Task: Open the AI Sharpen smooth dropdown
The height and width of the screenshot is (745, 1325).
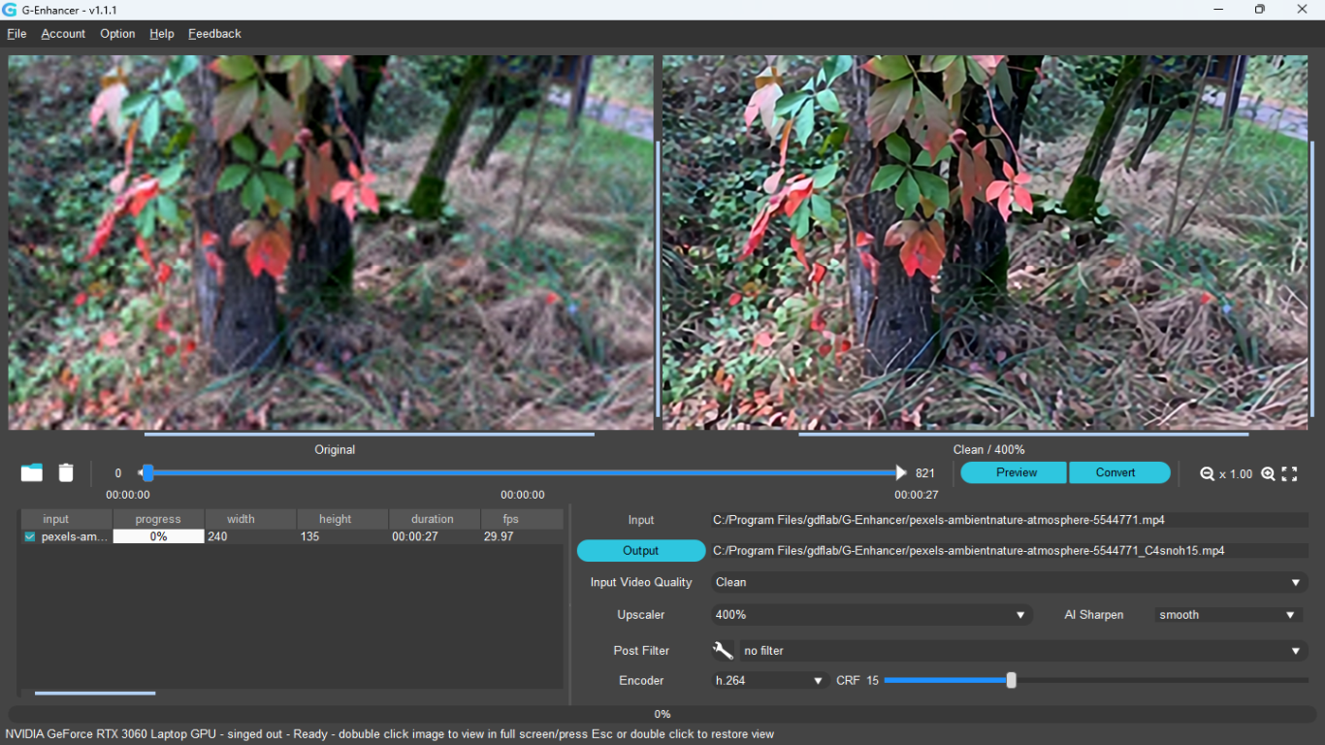Action: 1225,614
